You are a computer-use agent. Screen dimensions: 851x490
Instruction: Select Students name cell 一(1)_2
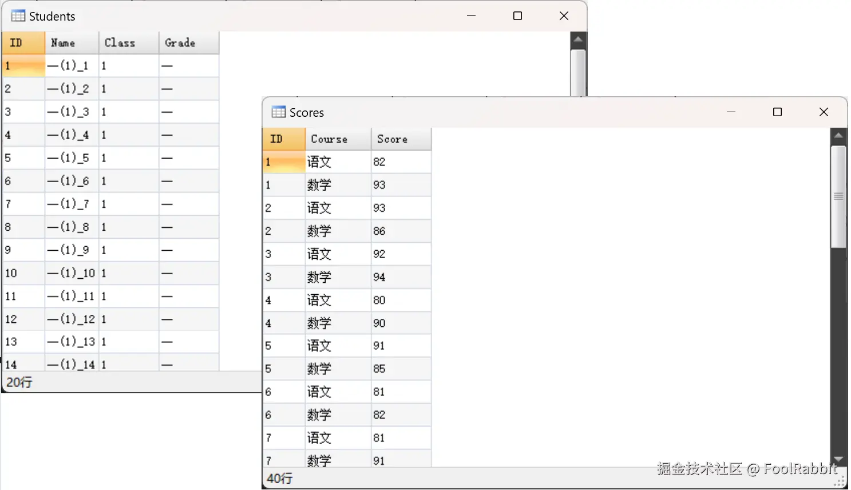pyautogui.click(x=72, y=89)
